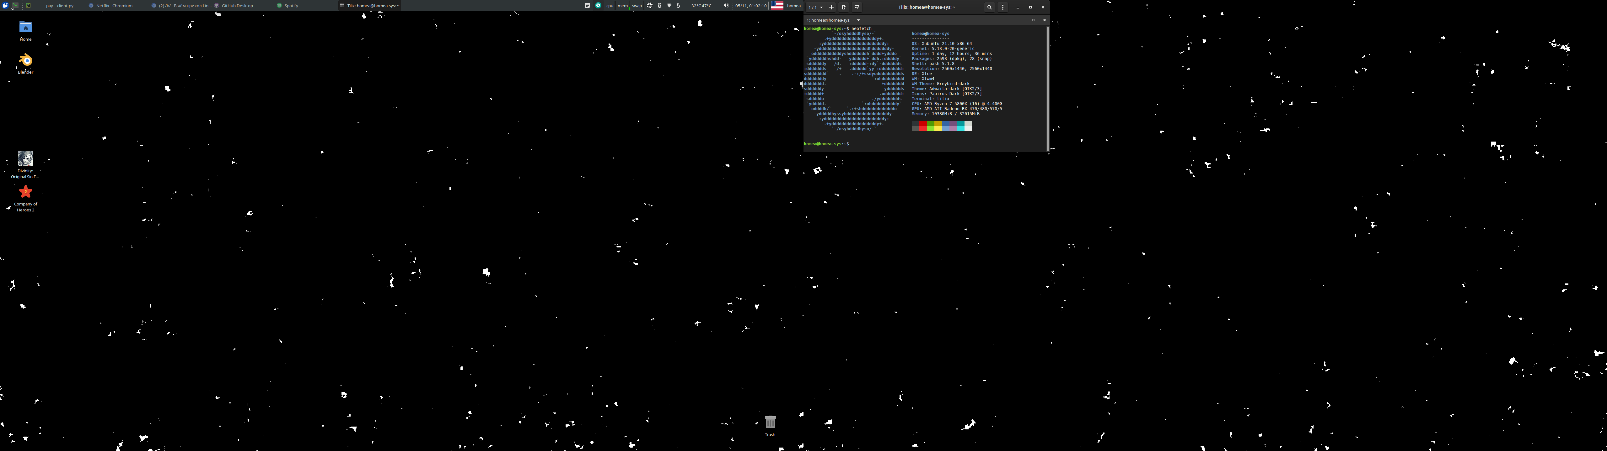Screen dimensions: 1607x451
Task: Click the cpu monitor in the panel
Action: [610, 6]
